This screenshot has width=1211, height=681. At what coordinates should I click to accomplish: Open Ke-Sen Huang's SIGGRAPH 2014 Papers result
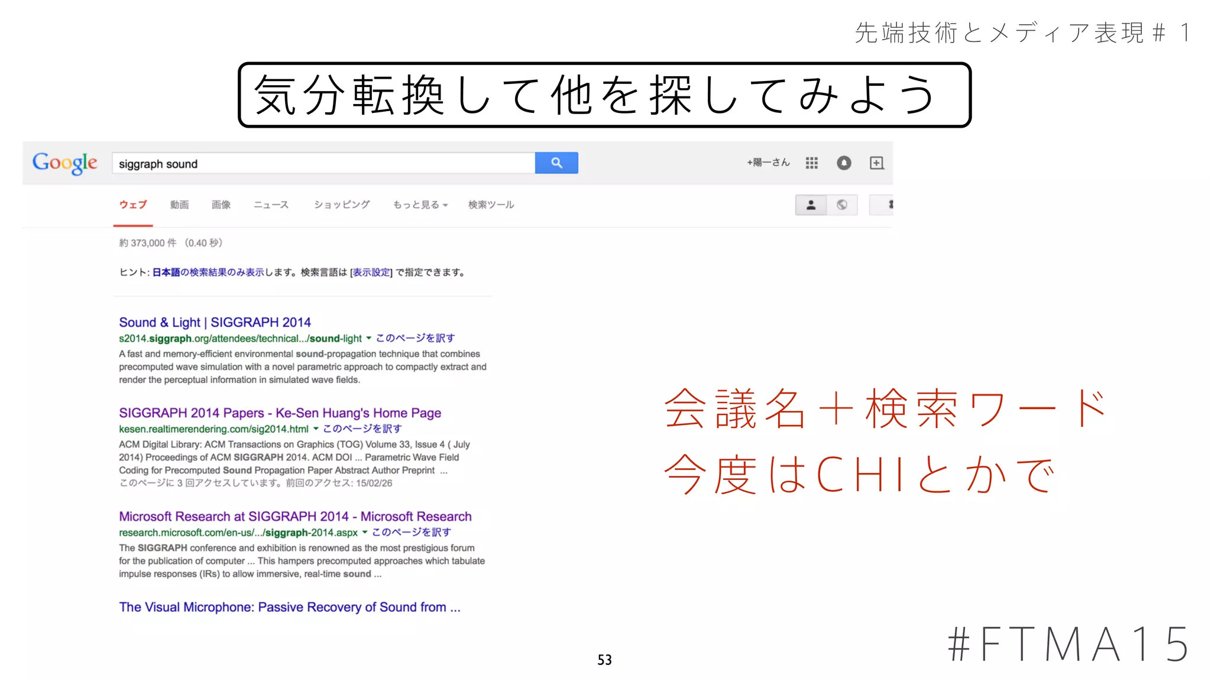click(280, 413)
